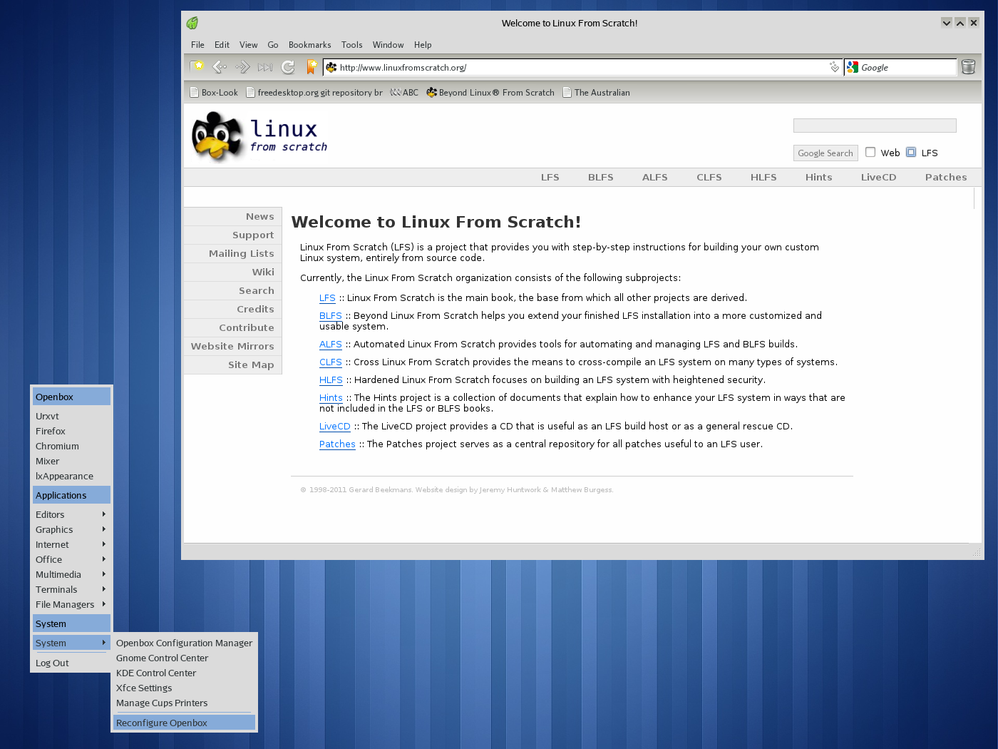The height and width of the screenshot is (749, 998).
Task: Click the new tab icon in toolbar
Action: pyautogui.click(x=197, y=66)
